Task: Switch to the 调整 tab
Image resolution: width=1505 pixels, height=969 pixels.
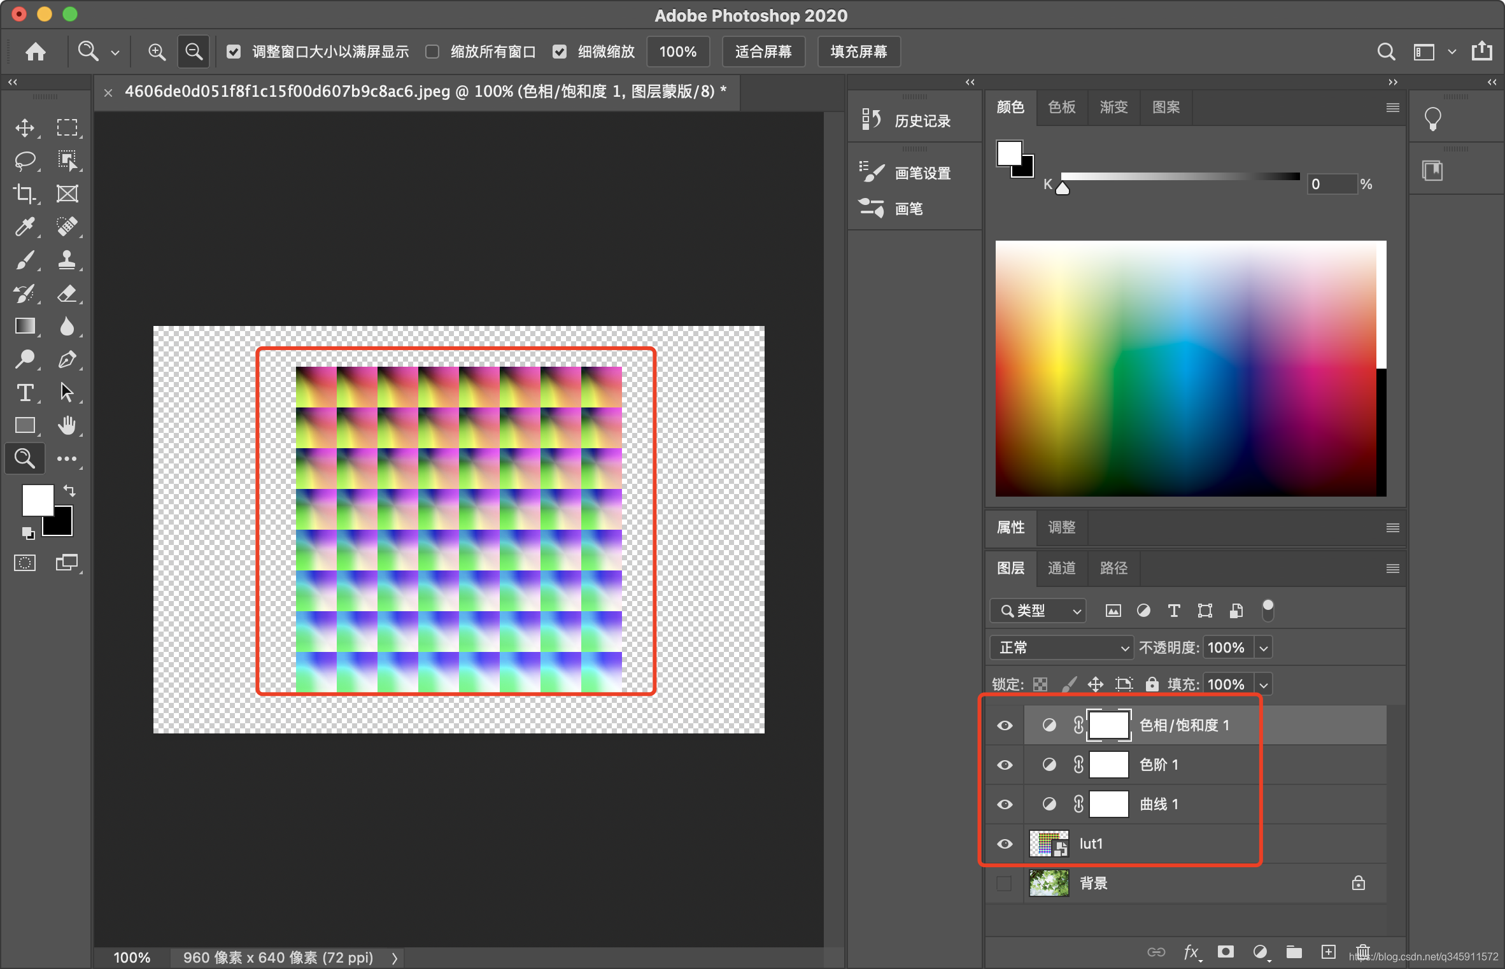Action: click(x=1061, y=527)
